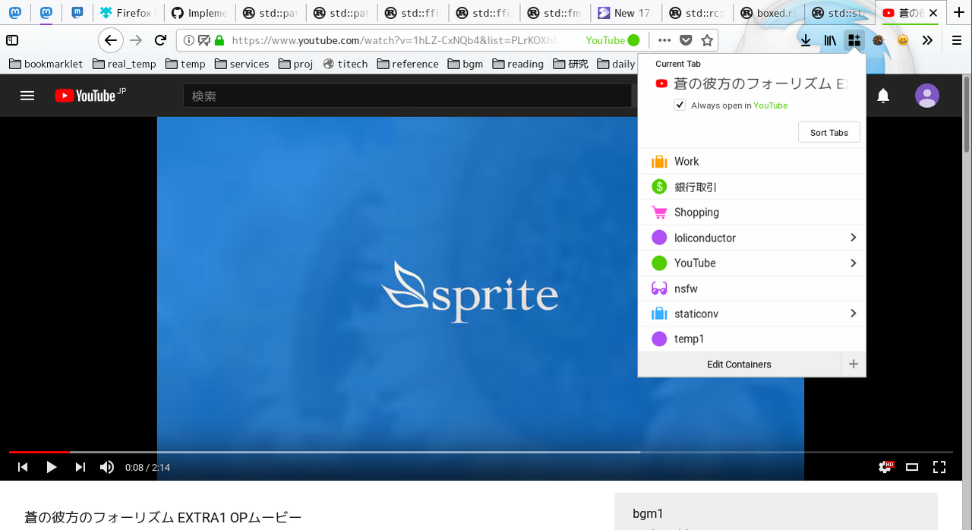Open the reference bookmarks folder

coord(408,64)
